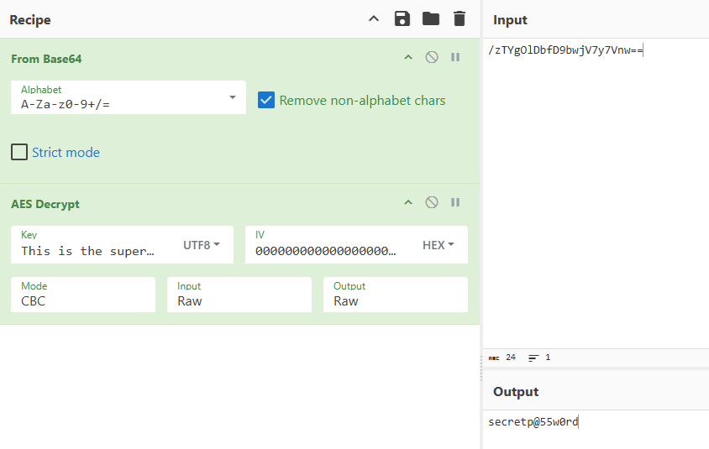The width and height of the screenshot is (709, 449).
Task: Click the input line count indicator
Action: (x=539, y=358)
